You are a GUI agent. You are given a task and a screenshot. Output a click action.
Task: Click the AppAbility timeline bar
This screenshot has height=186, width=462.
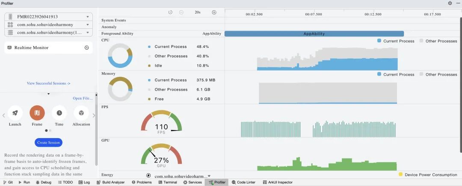pyautogui.click(x=314, y=33)
